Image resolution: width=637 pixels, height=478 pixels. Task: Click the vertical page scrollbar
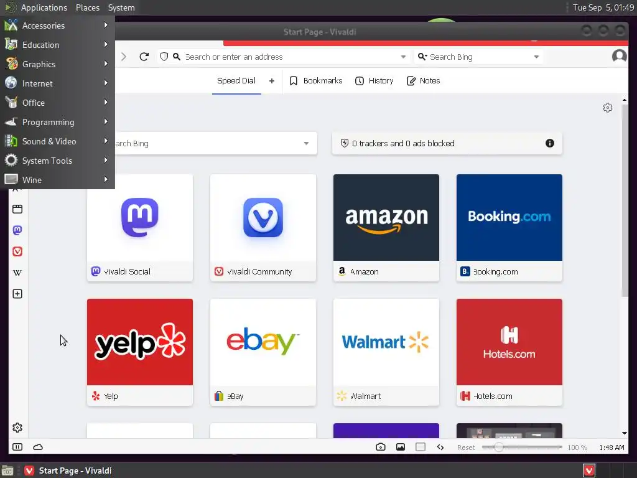point(625,201)
